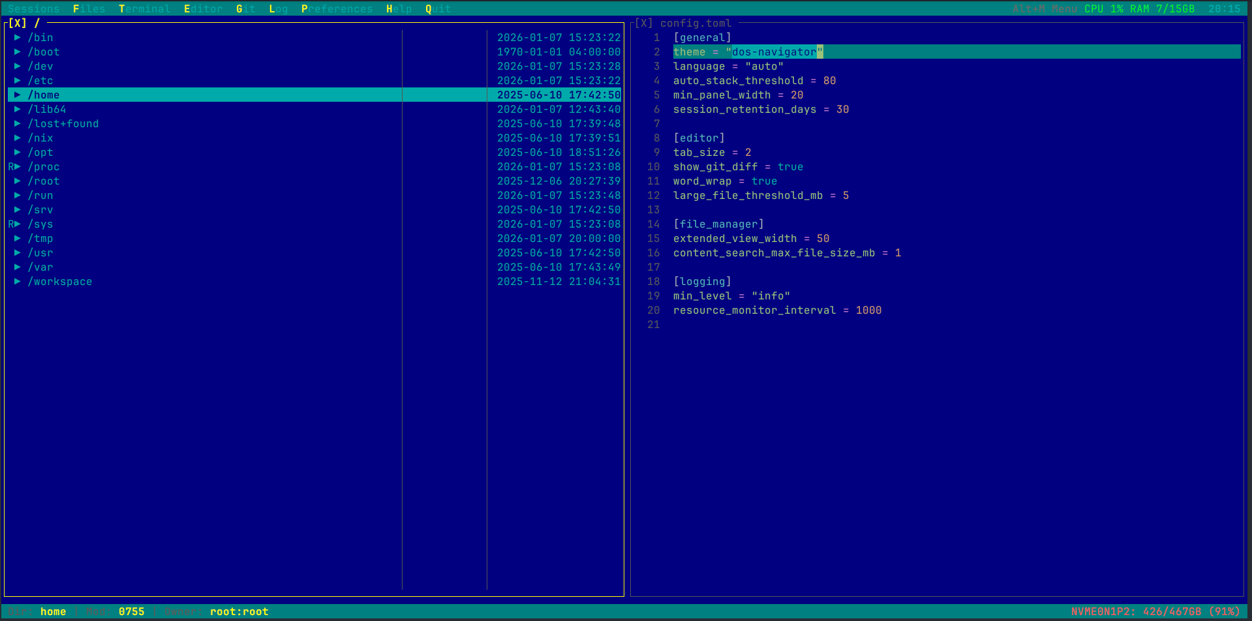Open the Files menu
1252x621 pixels.
click(89, 8)
